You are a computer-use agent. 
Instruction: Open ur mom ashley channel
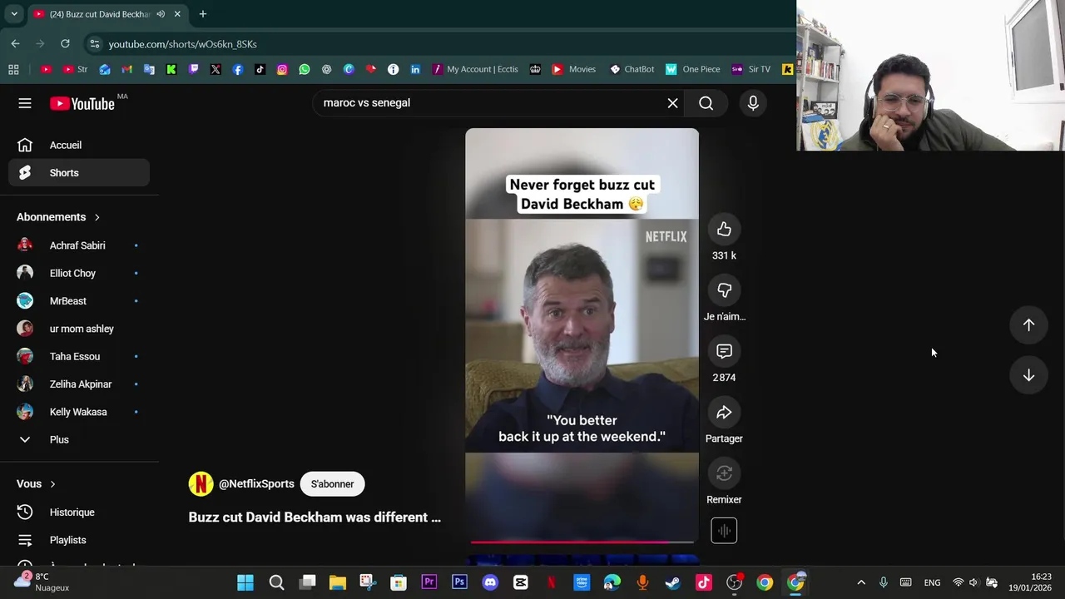coord(79,329)
